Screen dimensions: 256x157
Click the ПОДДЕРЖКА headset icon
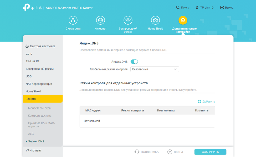[x=137, y=152]
